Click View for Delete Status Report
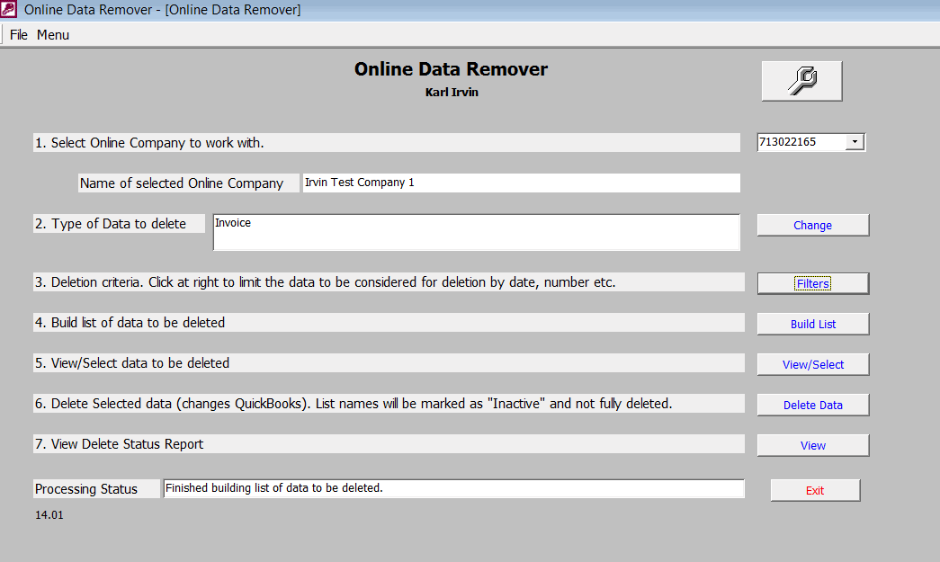The image size is (940, 562). coord(813,445)
